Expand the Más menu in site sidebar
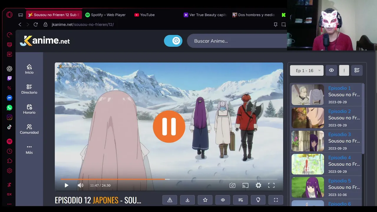 click(x=29, y=150)
